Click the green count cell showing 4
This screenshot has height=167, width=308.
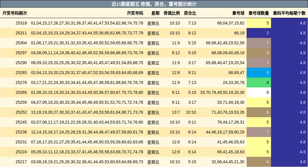[x=259, y=82]
